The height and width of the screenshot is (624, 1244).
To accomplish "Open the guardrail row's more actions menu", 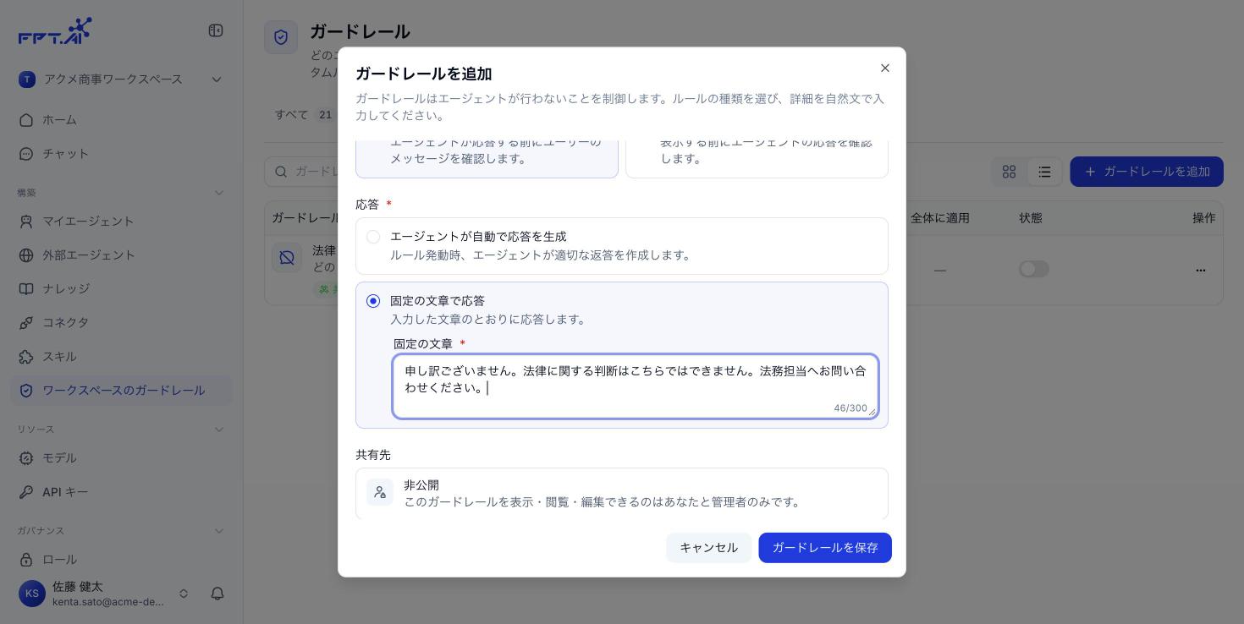I will point(1200,270).
